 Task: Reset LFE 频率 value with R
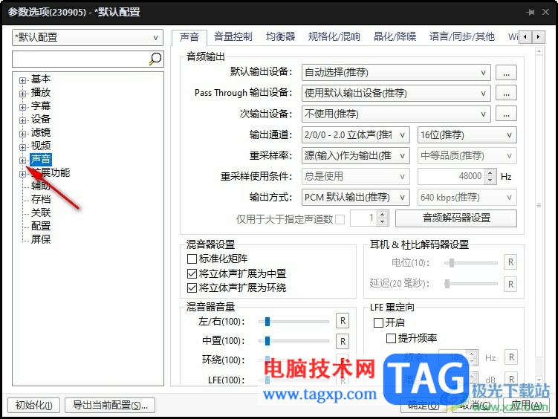click(511, 357)
